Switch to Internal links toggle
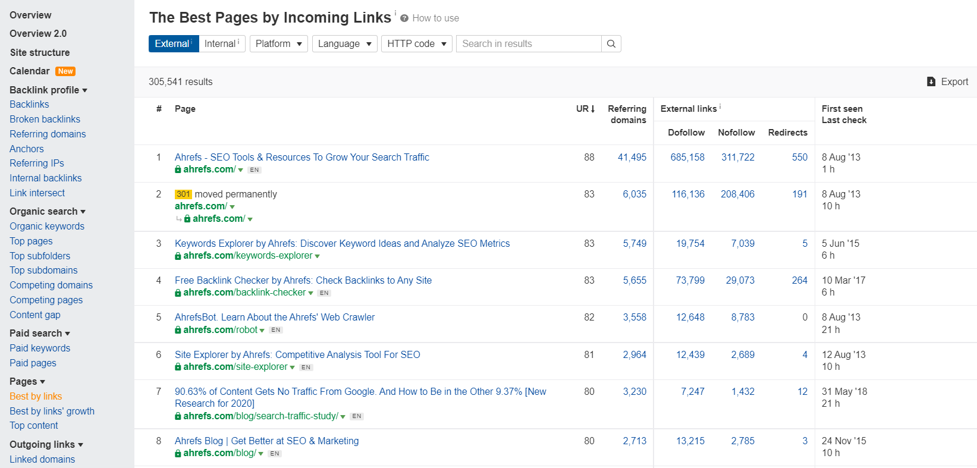Viewport: 977px width, 468px height. [221, 44]
